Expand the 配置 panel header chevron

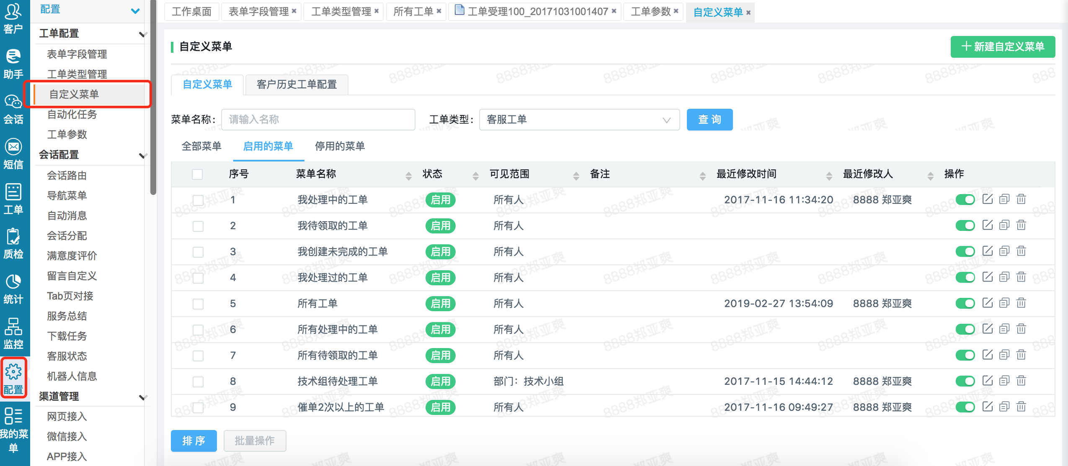click(x=135, y=10)
